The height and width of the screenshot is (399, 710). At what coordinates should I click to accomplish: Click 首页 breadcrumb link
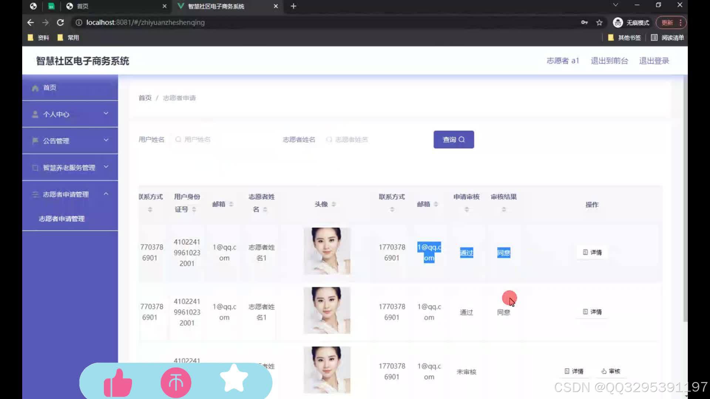click(145, 98)
